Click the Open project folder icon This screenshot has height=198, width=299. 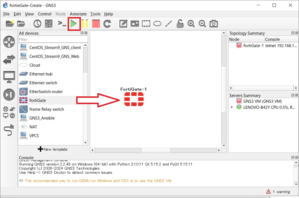(x=21, y=24)
